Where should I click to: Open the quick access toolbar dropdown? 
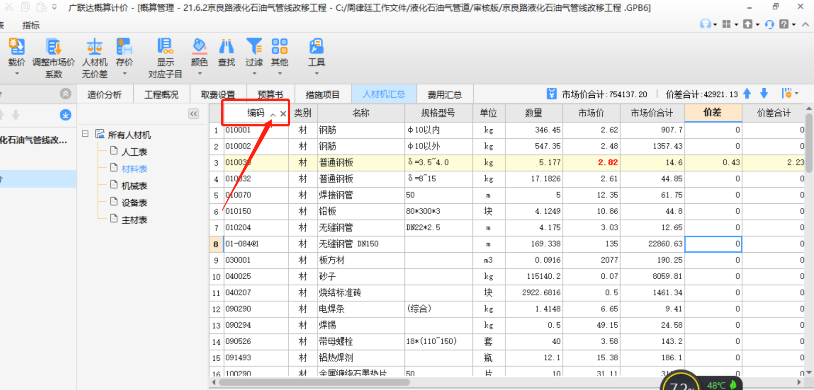click(x=54, y=7)
